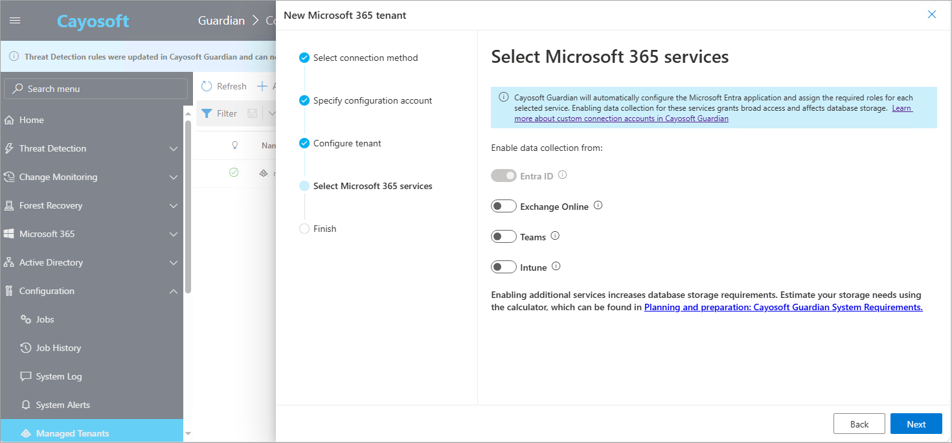Select Managed Tenants menu item

click(x=92, y=431)
